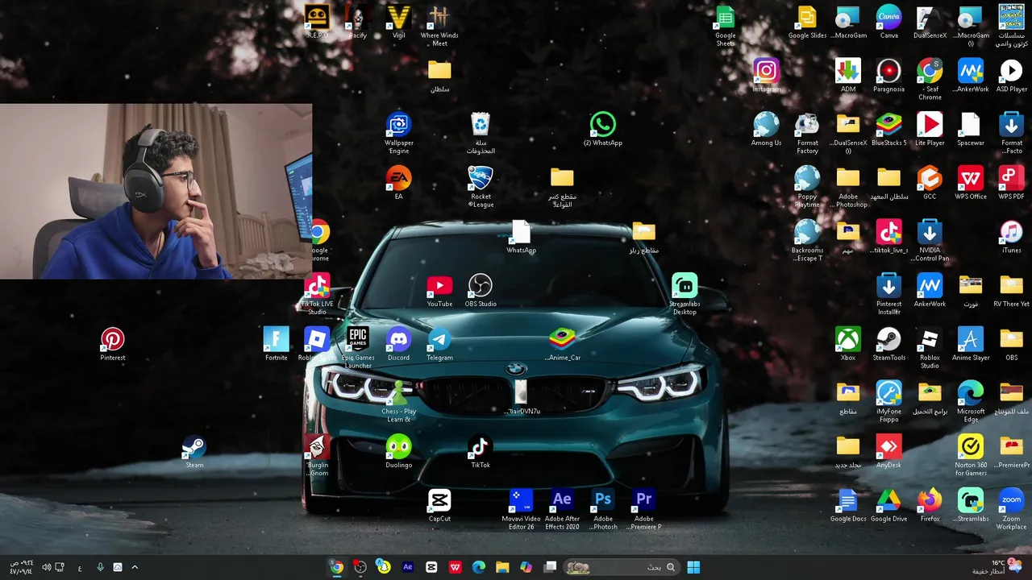The image size is (1032, 580).
Task: Open the Duolingo desktop icon
Action: (x=398, y=451)
